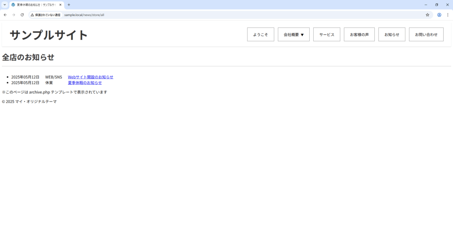Click the 保護されていない通信 security warning
Viewport: 453px width, 245px height.
coord(46,15)
